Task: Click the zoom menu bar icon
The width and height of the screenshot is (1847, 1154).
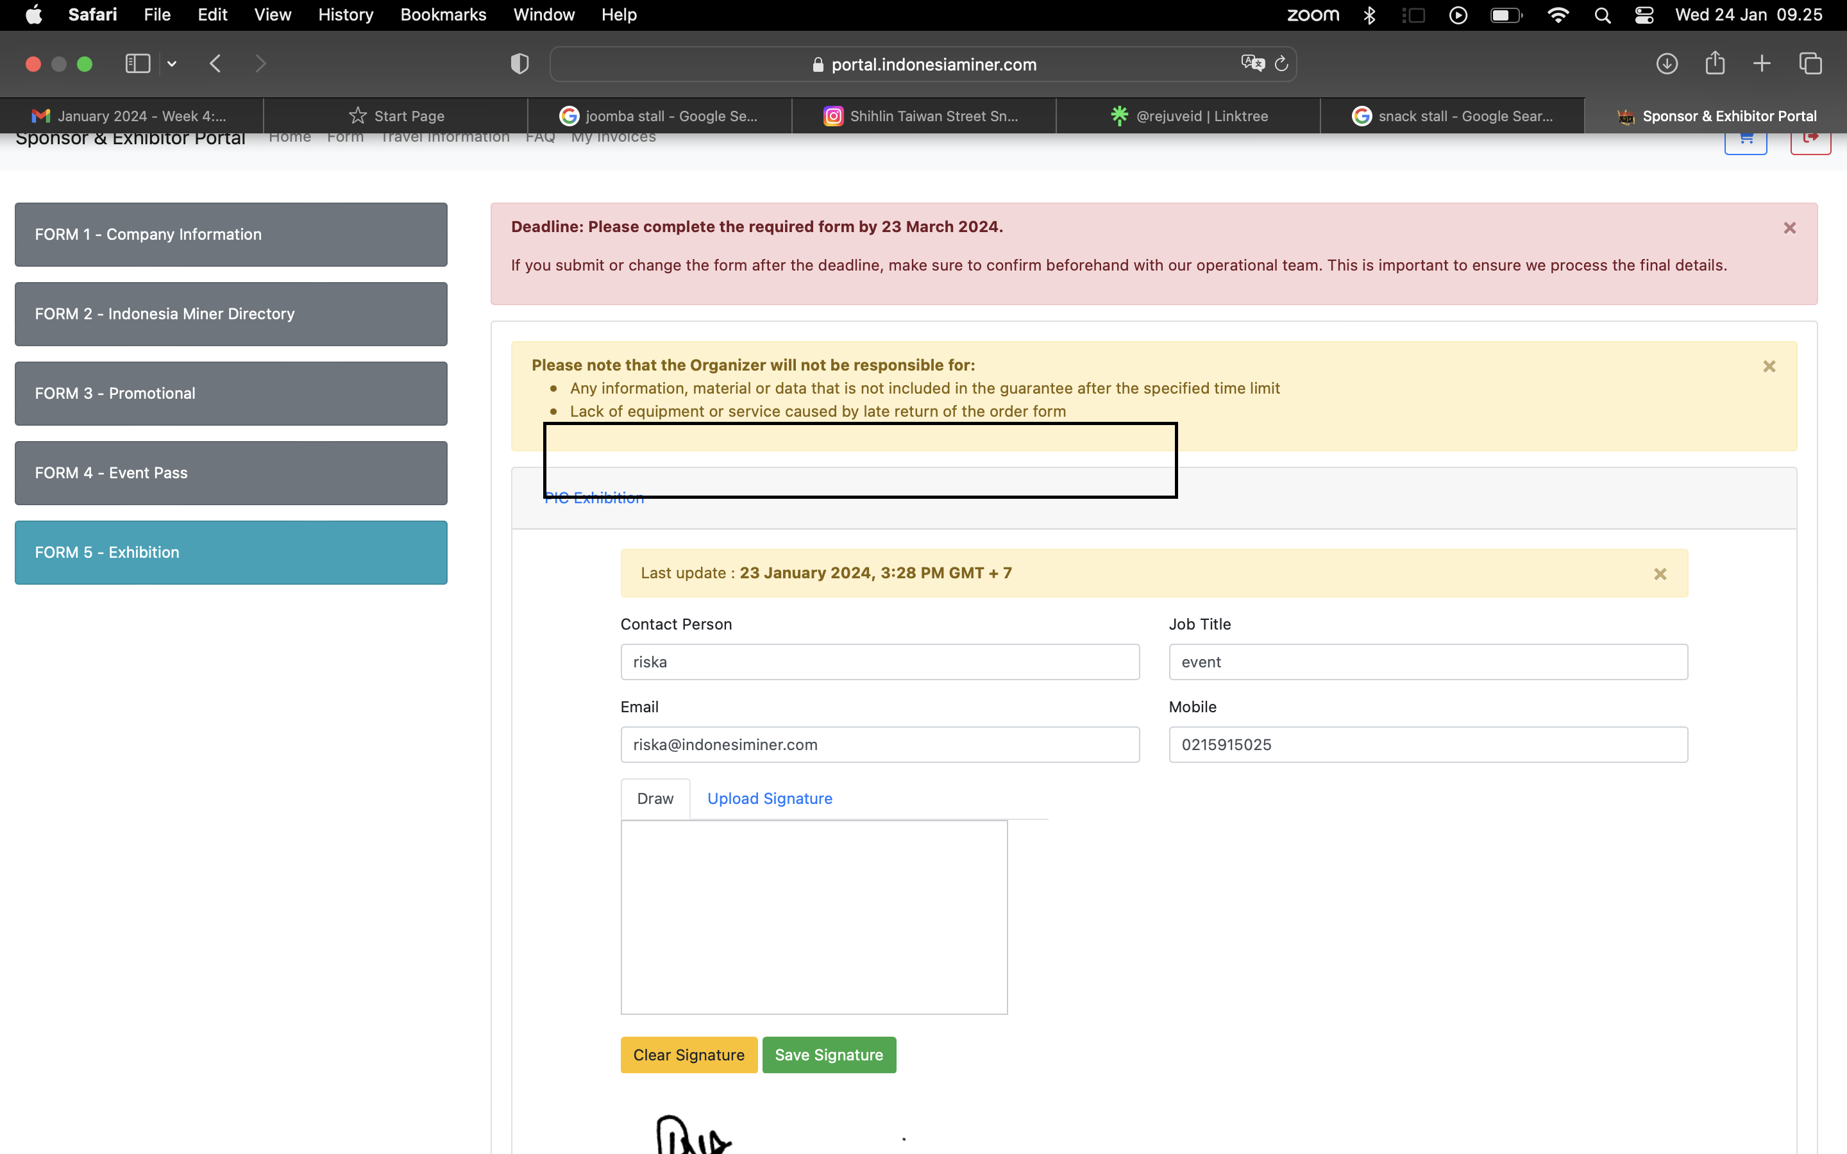Action: (1313, 15)
